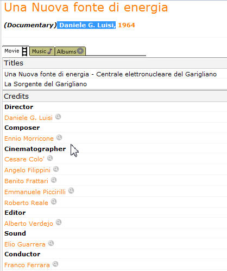Click search icon beside Angelo Filippini

(x=56, y=169)
